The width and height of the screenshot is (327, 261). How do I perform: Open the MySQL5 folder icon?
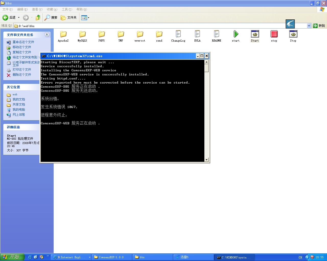click(82, 34)
